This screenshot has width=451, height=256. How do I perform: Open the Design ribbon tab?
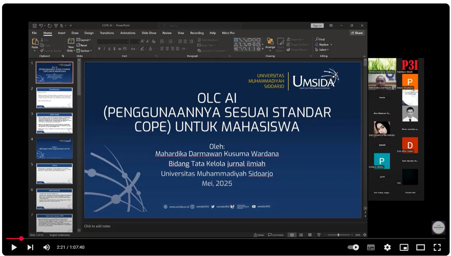(89, 33)
